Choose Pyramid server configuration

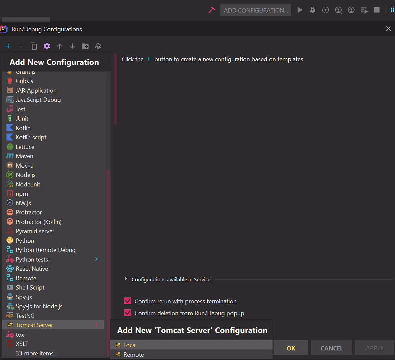click(x=53, y=231)
